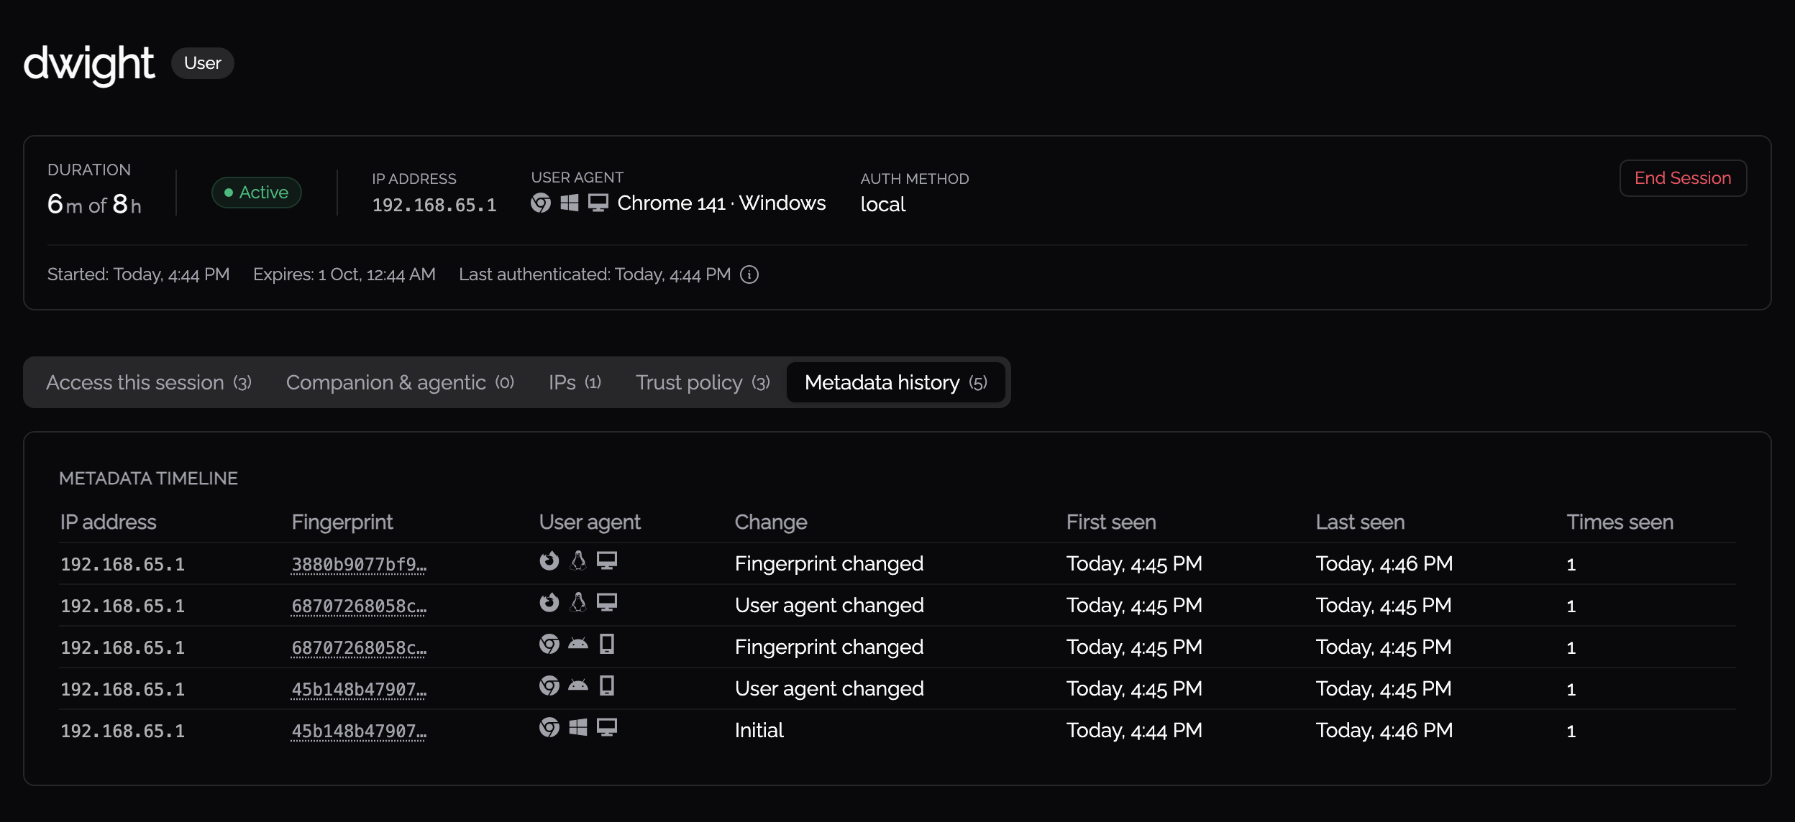1795x822 pixels.
Task: Open the Access this session tab
Action: pyautogui.click(x=149, y=382)
